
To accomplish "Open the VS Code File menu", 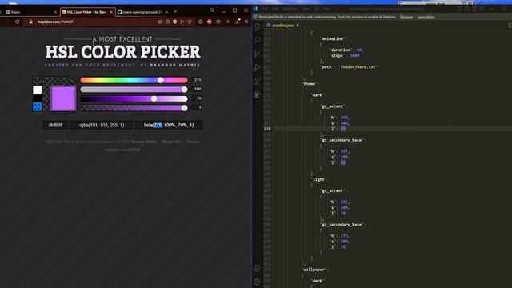I will tap(265, 9).
